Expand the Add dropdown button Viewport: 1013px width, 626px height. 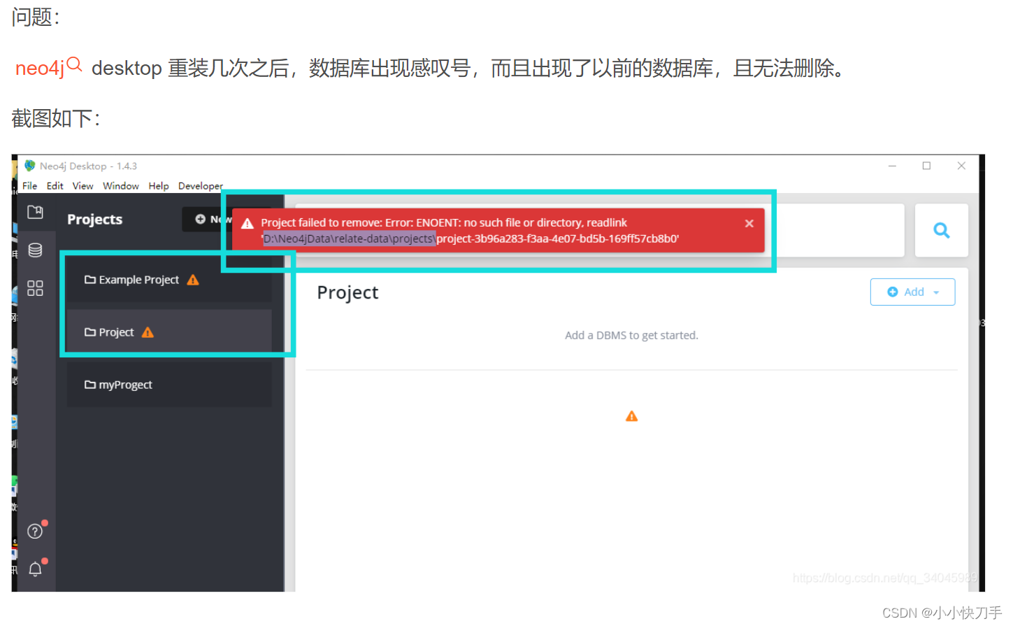coord(912,292)
